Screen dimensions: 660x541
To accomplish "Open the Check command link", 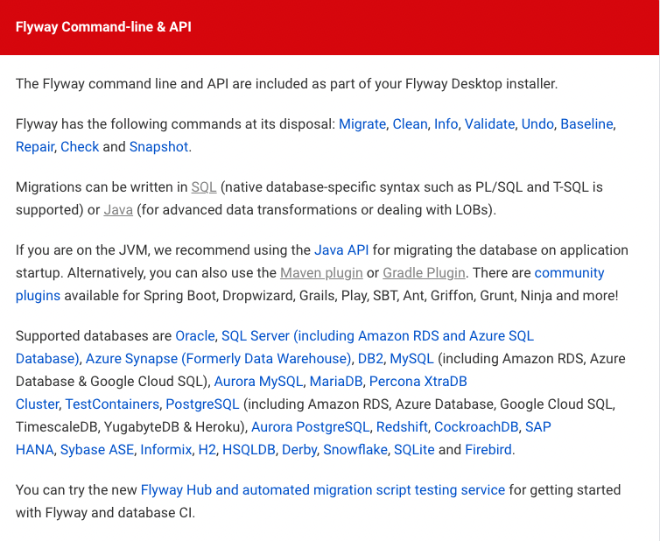I will click(x=80, y=147).
